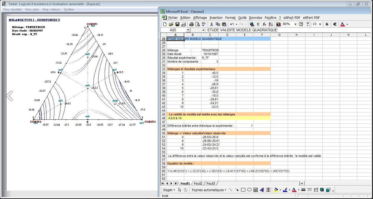This screenshot has height=199, width=373.
Task: Open the font color picker arrow
Action: point(347,25)
